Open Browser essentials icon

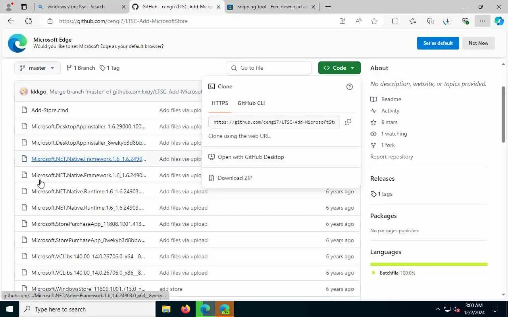465,21
